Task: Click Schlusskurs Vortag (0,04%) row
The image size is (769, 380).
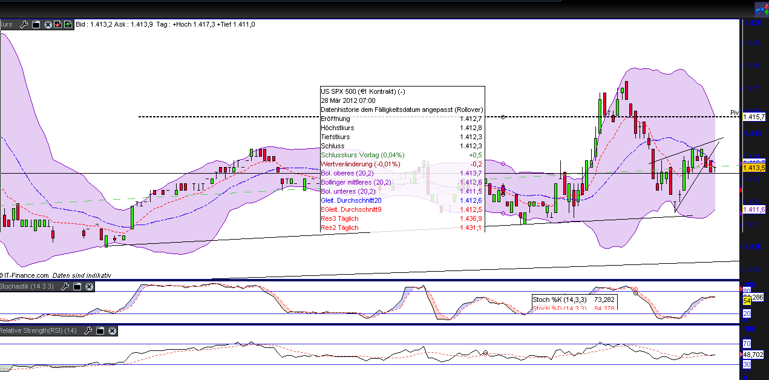Action: pos(402,155)
